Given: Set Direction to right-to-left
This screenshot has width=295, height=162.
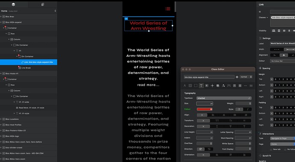Looking at the screenshot, I should 209,149.
